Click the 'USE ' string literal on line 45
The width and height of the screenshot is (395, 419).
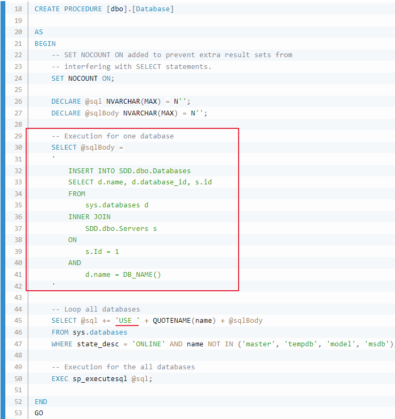[x=127, y=321]
